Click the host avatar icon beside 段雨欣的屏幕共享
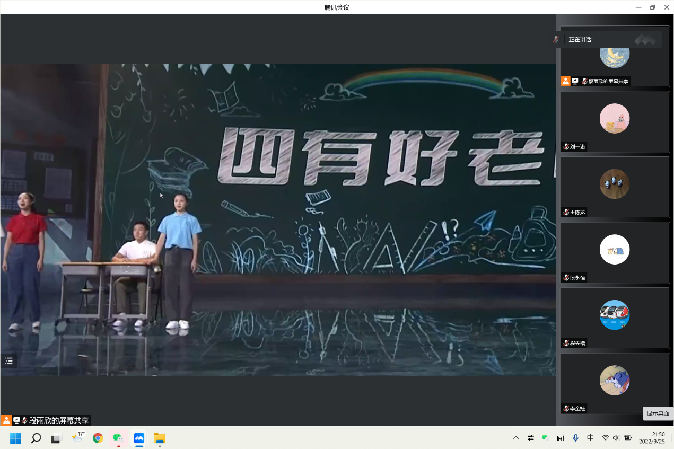Image resolution: width=674 pixels, height=449 pixels. 565,81
